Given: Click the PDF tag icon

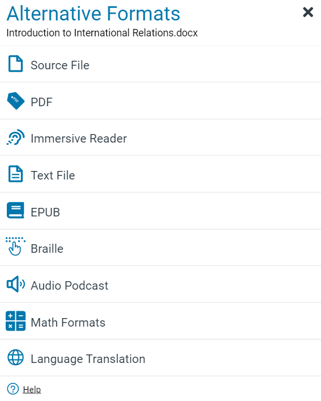Looking at the screenshot, I should click(x=15, y=101).
